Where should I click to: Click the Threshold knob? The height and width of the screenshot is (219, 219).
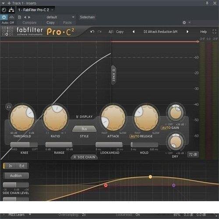click(x=22, y=118)
